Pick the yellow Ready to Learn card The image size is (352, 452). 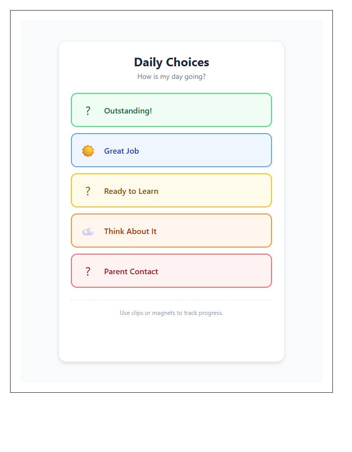click(171, 190)
